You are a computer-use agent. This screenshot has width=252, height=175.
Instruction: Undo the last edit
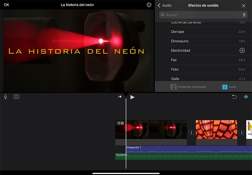(x=234, y=97)
